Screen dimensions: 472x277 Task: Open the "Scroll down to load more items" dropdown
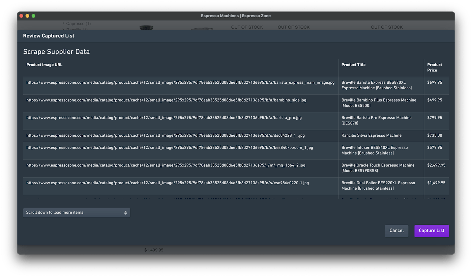[x=77, y=213]
